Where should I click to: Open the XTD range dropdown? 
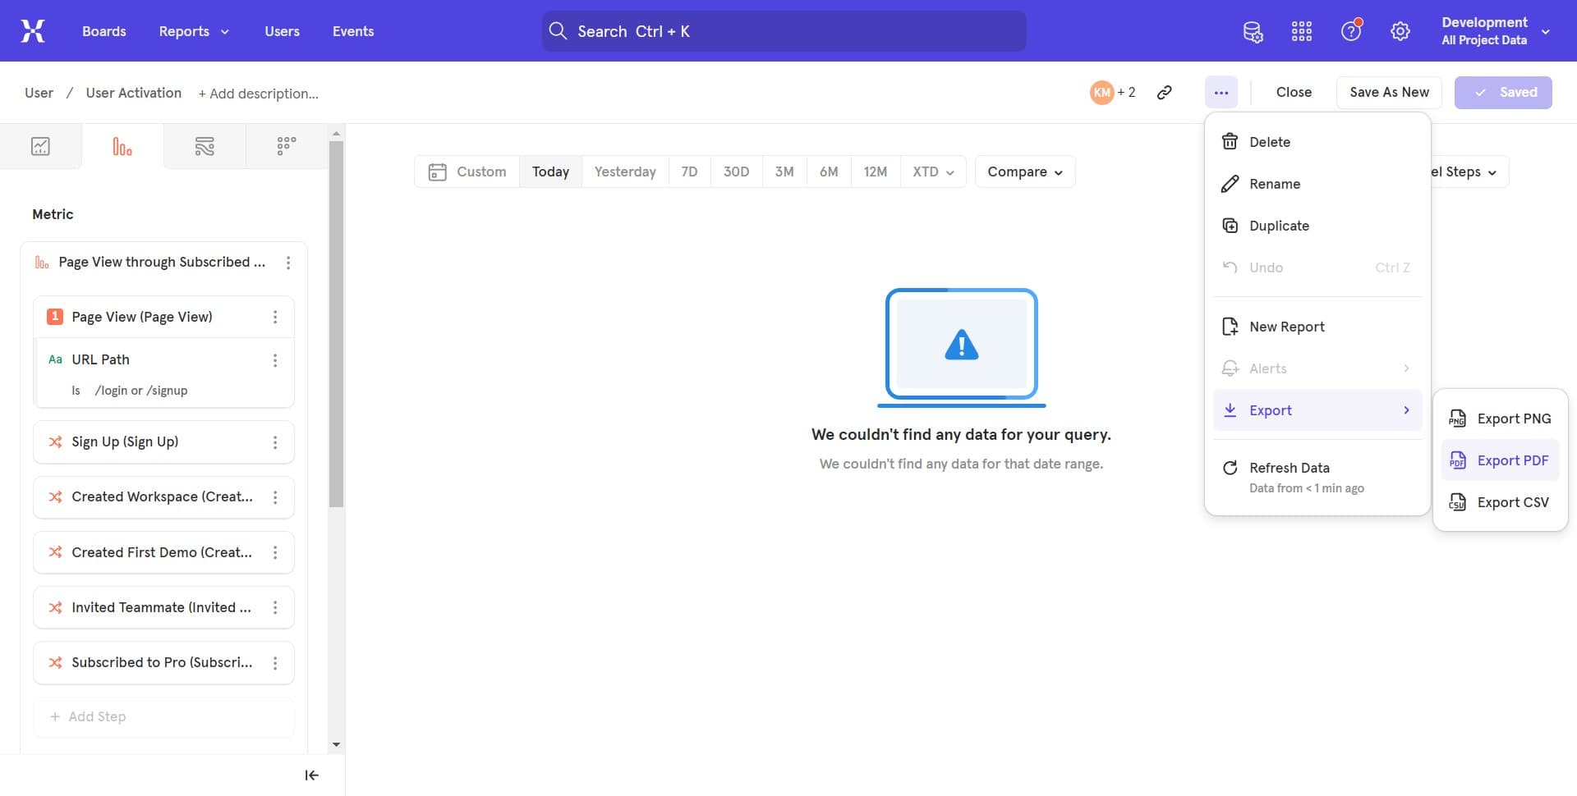(x=933, y=172)
